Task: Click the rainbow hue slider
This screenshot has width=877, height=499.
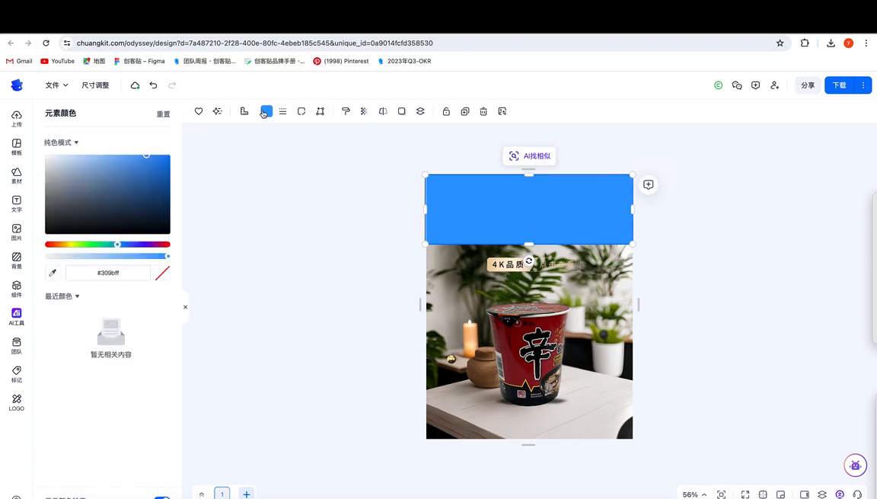Action: (x=107, y=245)
